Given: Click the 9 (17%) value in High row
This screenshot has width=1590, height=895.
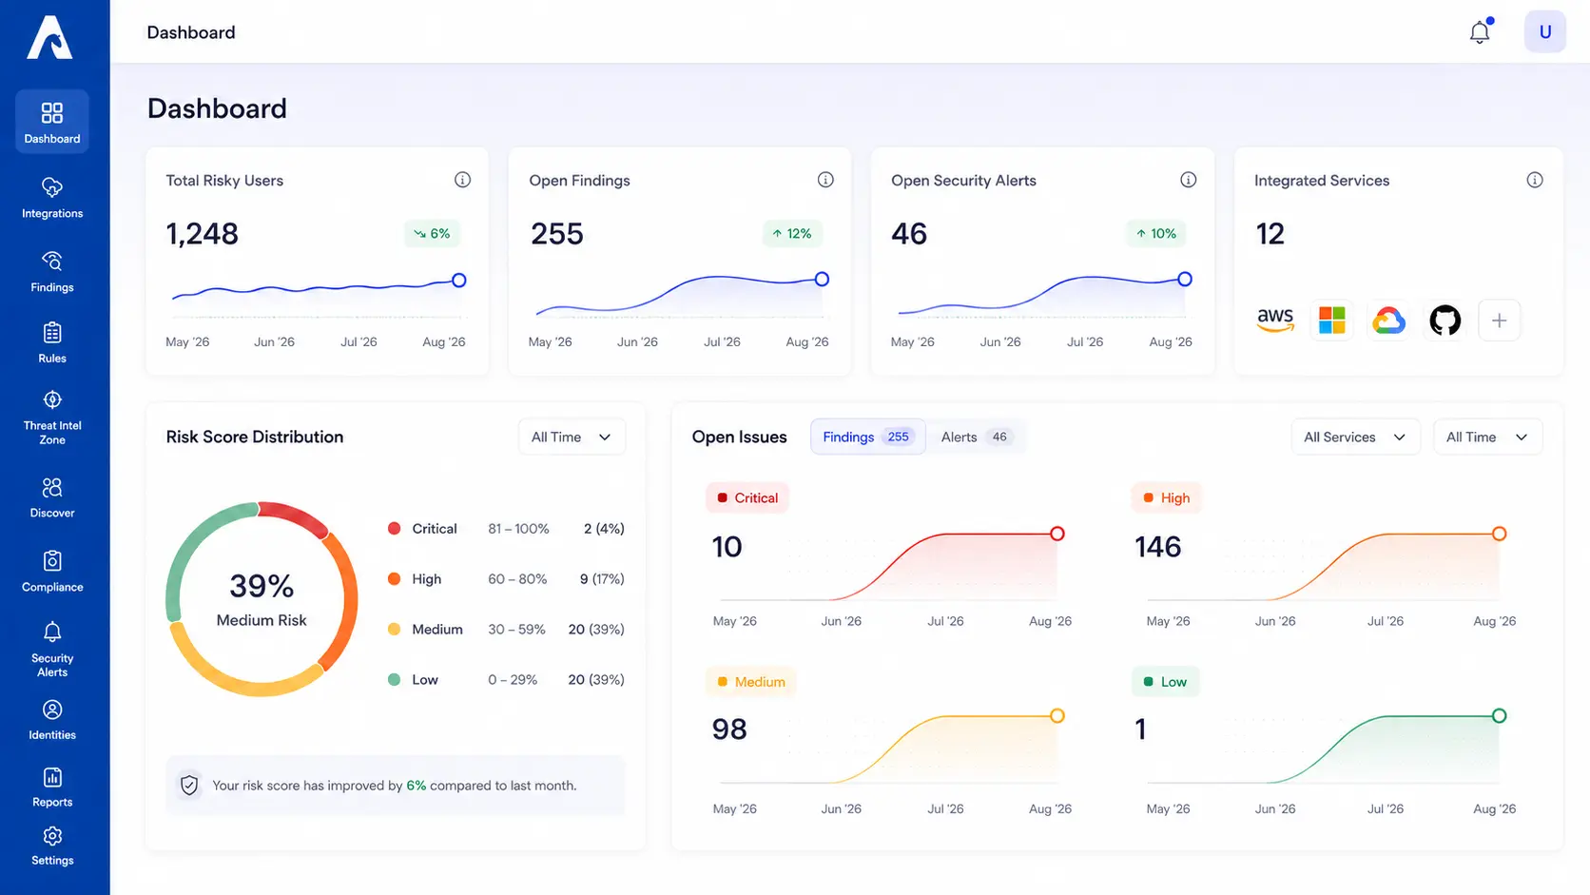Looking at the screenshot, I should tap(602, 579).
